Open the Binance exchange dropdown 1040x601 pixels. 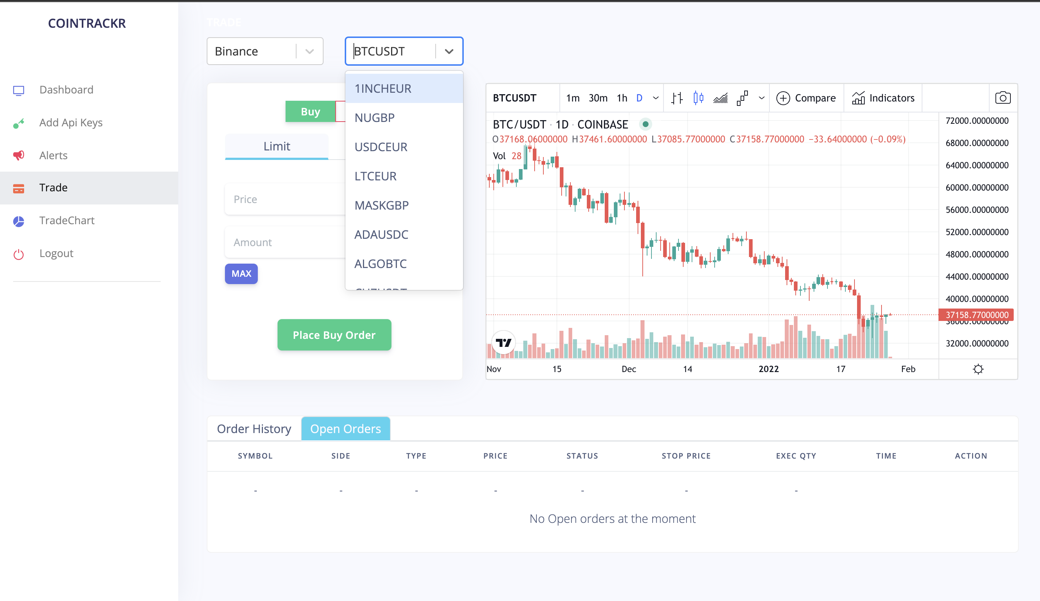pos(265,51)
